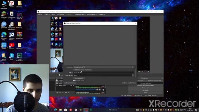Viewport: 199px width, 112px height.
Task: Open the Справка menu in OBS
Action: tap(102, 15)
